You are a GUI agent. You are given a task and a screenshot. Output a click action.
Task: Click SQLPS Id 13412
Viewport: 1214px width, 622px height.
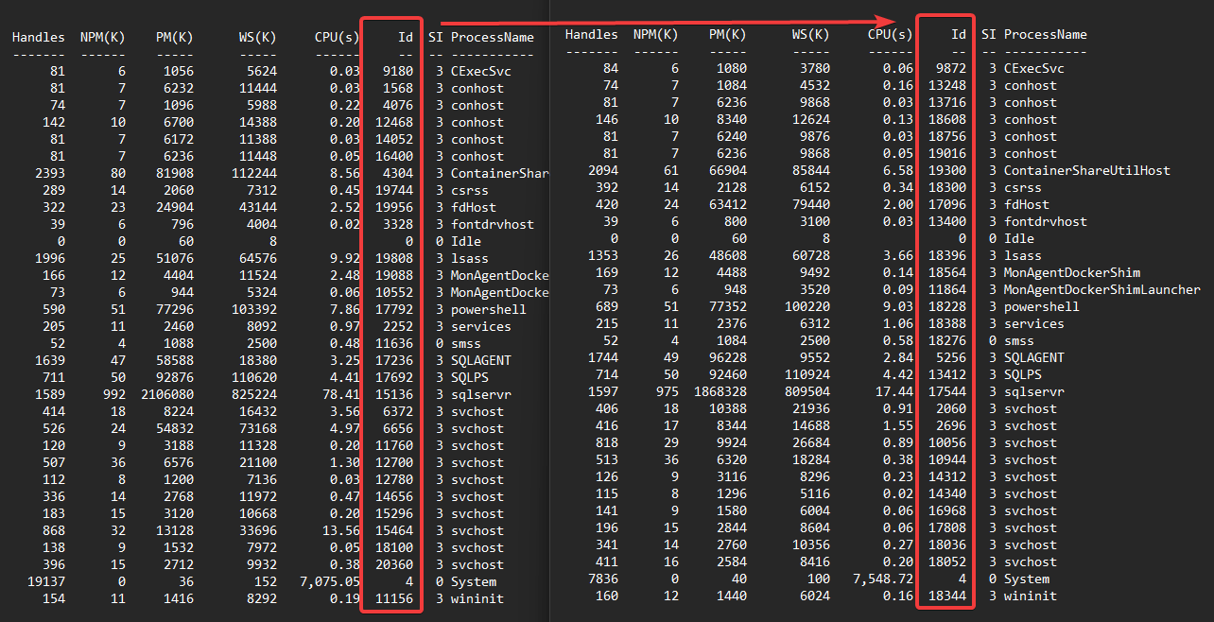coord(946,374)
